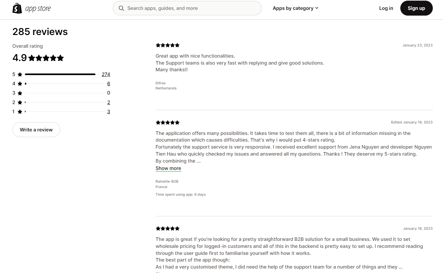The image size is (443, 273).
Task: Click the Shopify bag logo icon
Action: point(17,8)
